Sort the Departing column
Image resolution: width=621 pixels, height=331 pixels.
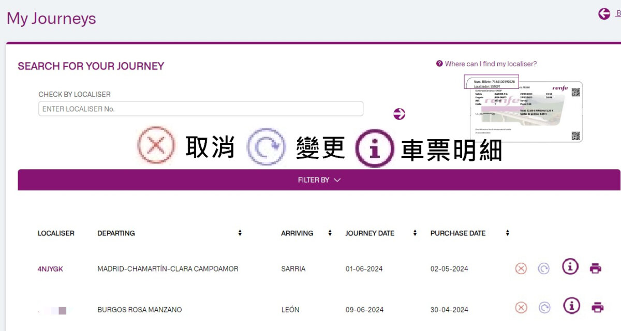click(x=240, y=233)
